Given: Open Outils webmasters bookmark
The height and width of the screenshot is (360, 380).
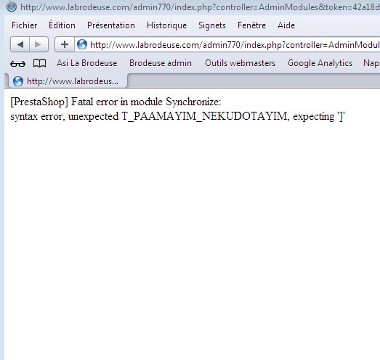Looking at the screenshot, I should [240, 63].
